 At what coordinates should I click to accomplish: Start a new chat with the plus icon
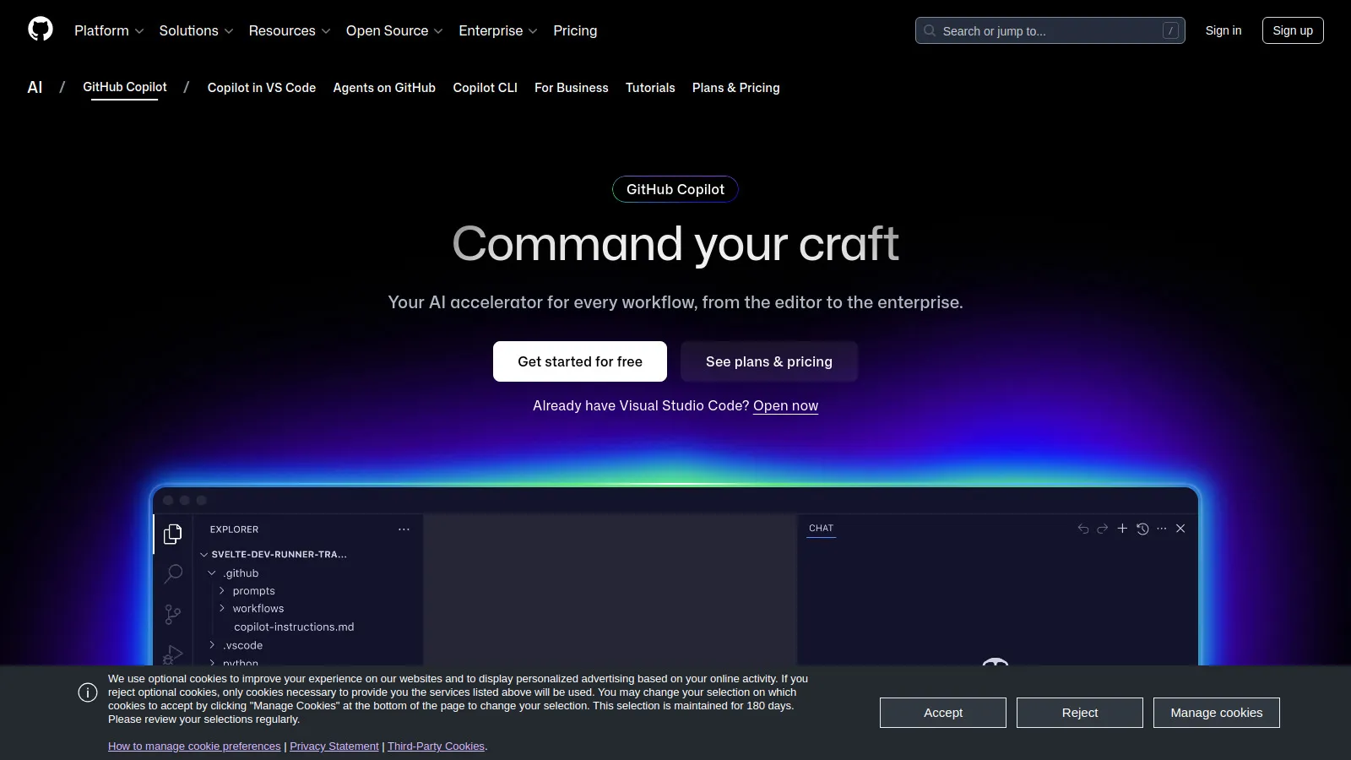1122,528
